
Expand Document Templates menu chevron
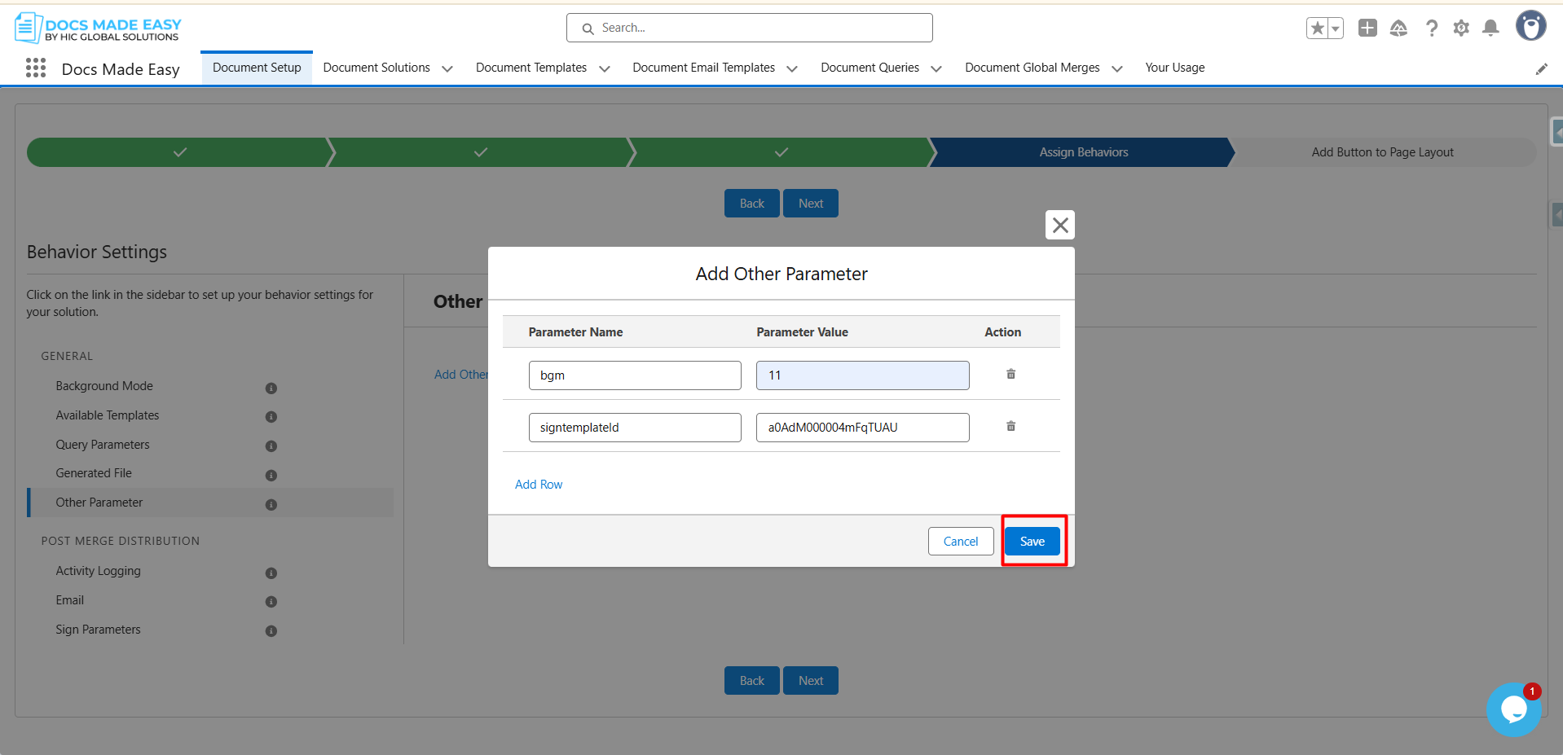point(605,69)
